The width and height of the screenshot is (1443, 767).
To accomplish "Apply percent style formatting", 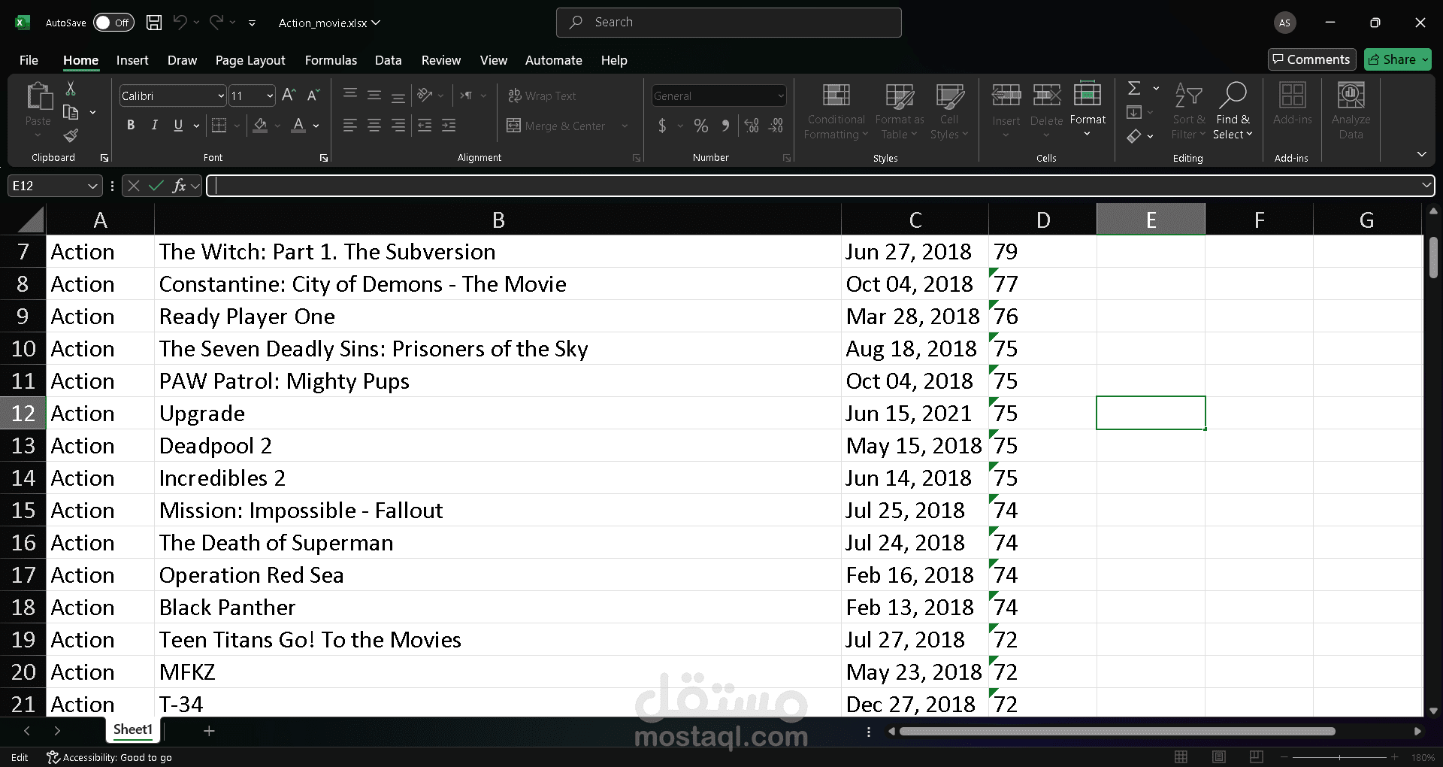I will 700,126.
